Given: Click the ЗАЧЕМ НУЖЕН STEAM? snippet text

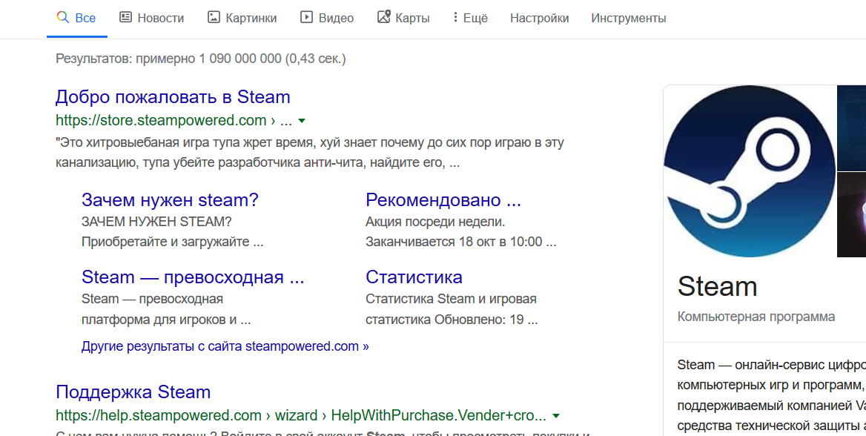Looking at the screenshot, I should [x=157, y=222].
